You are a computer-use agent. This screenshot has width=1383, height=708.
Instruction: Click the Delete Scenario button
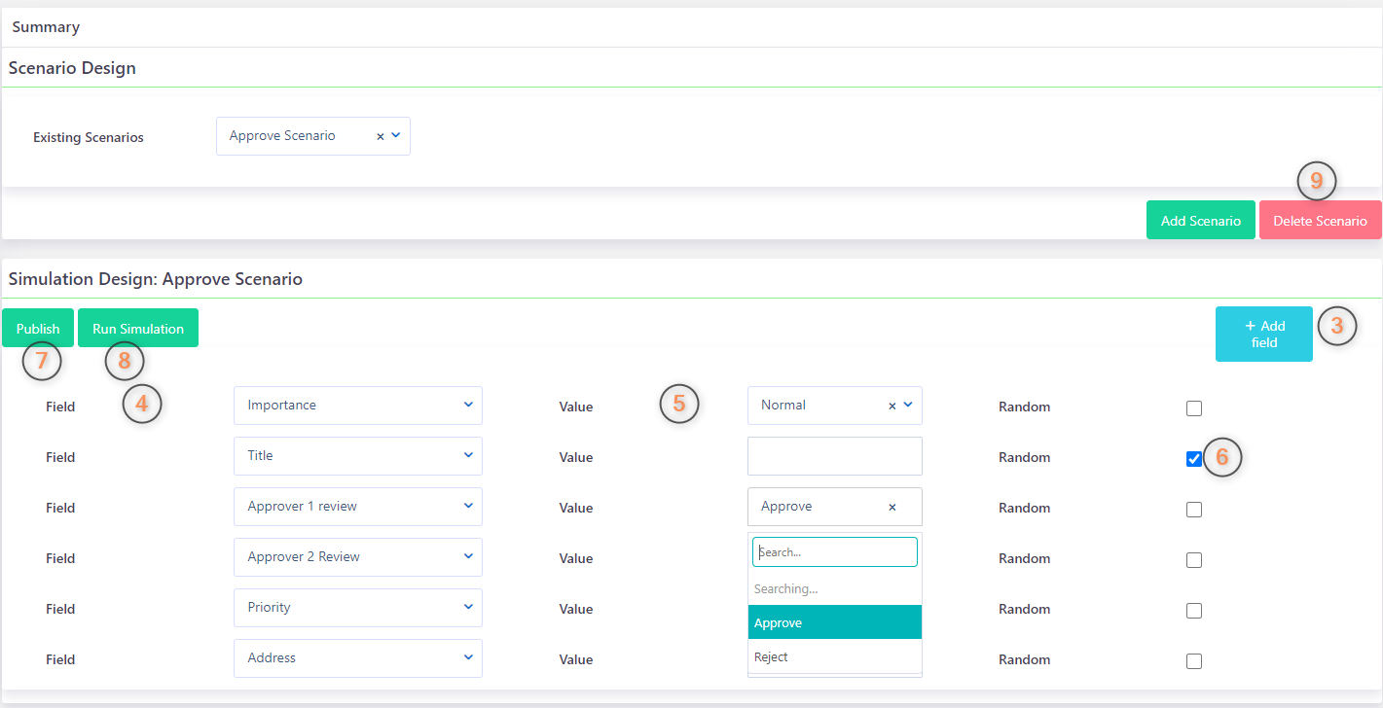[x=1321, y=221]
